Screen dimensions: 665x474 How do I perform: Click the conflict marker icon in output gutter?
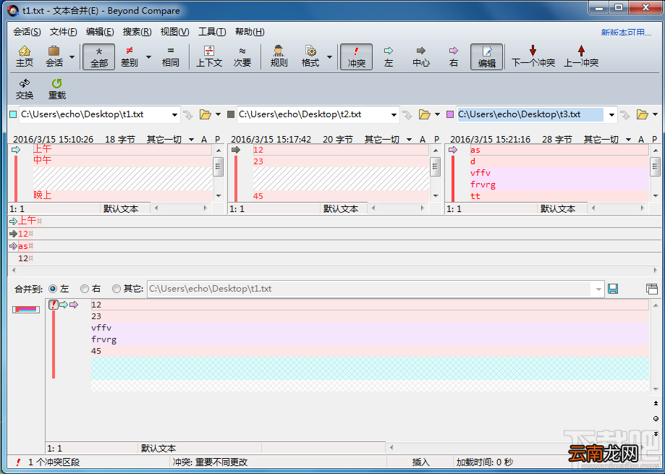coord(54,305)
